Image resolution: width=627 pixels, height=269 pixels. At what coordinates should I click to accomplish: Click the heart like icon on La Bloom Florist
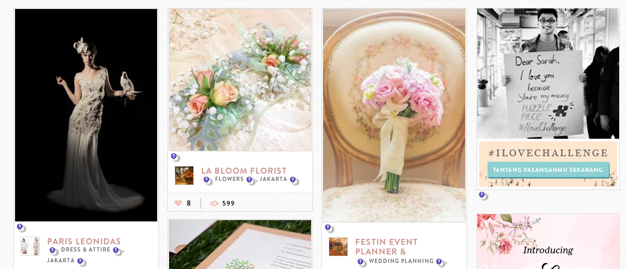point(178,203)
